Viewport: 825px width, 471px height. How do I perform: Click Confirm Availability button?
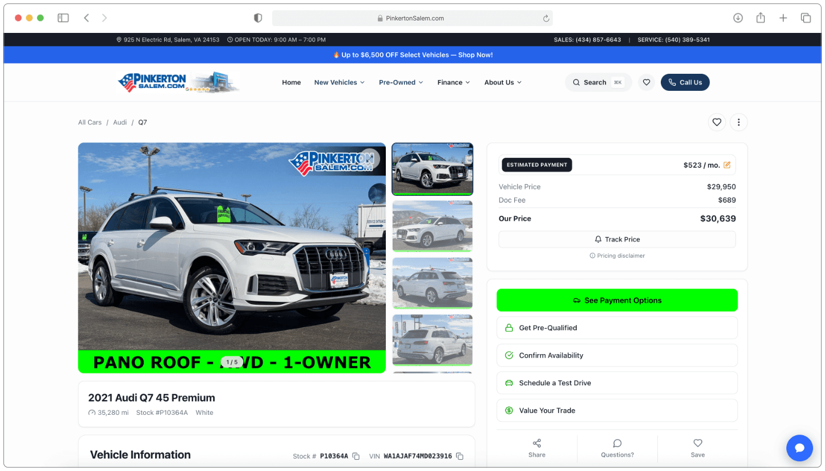(617, 355)
